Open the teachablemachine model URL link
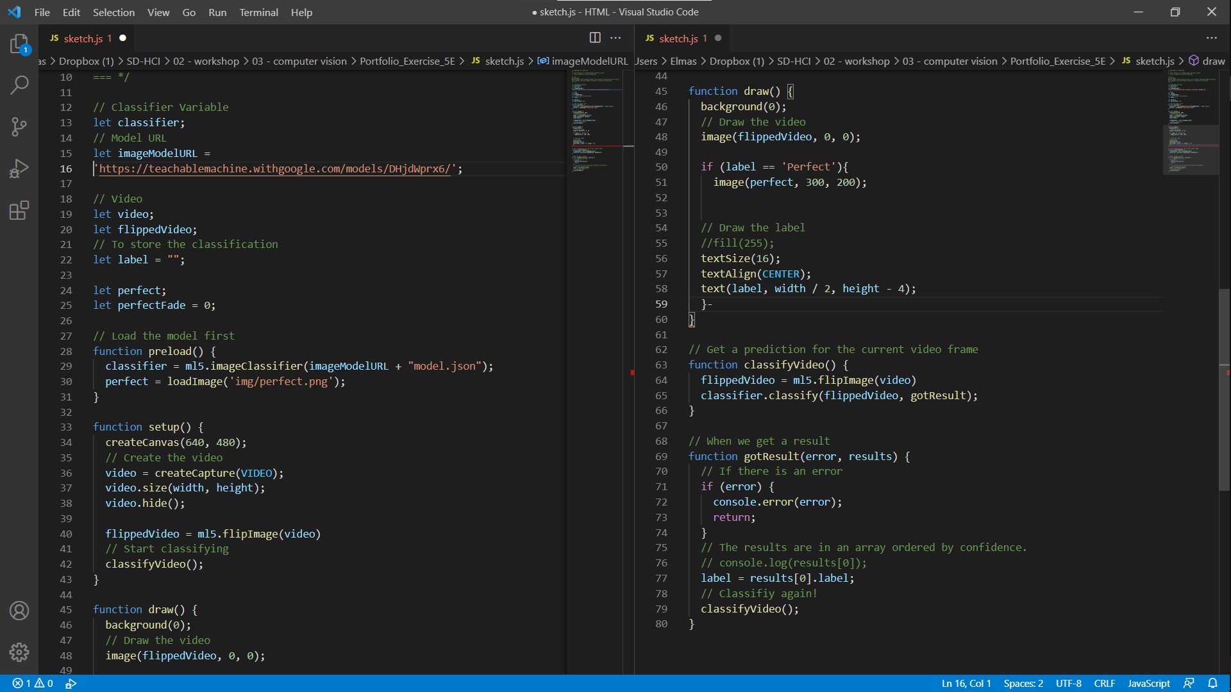 [274, 169]
